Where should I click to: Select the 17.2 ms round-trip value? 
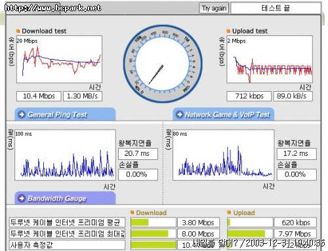[x=297, y=154]
